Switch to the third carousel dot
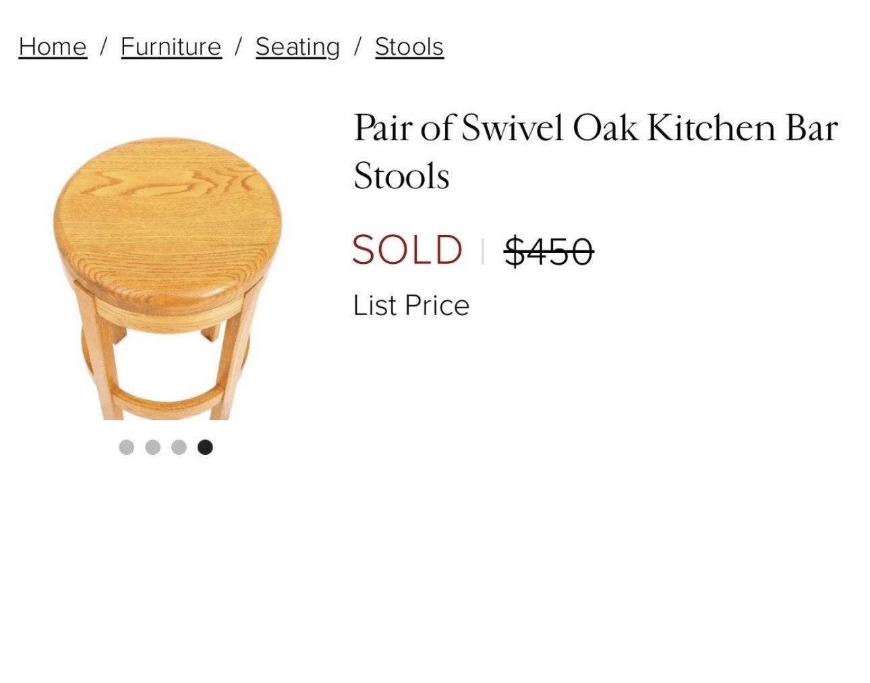The width and height of the screenshot is (870, 683). [179, 447]
